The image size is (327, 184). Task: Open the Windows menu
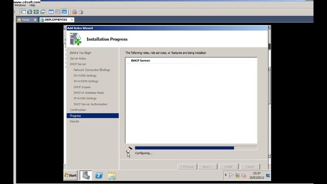tap(20, 5)
